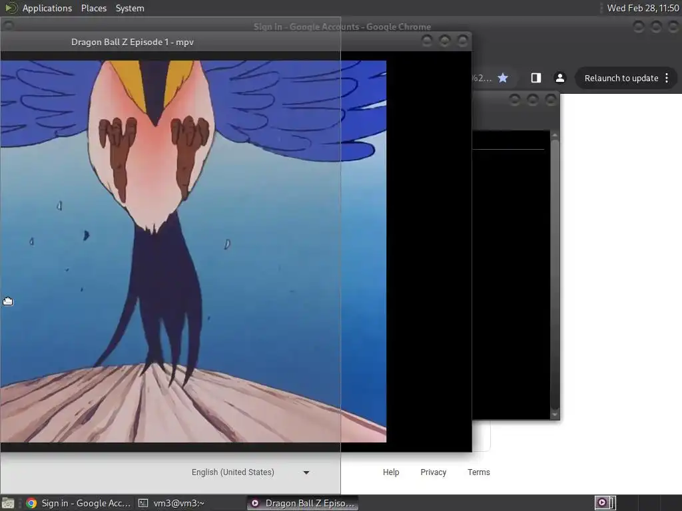Click the Applications menu logo icon
Viewport: 682px width, 511px height.
pos(11,8)
